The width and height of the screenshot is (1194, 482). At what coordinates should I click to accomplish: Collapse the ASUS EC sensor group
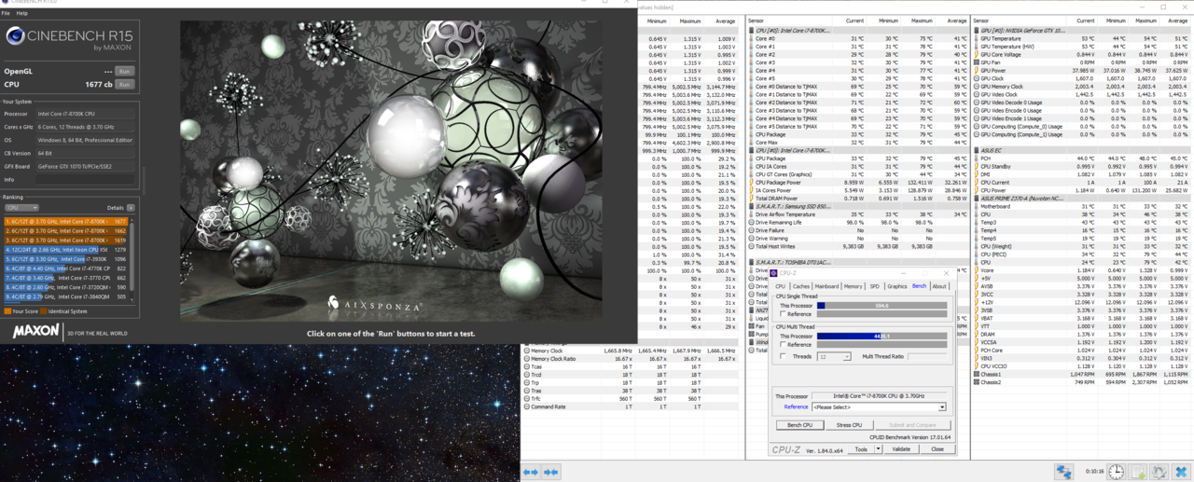click(x=977, y=150)
